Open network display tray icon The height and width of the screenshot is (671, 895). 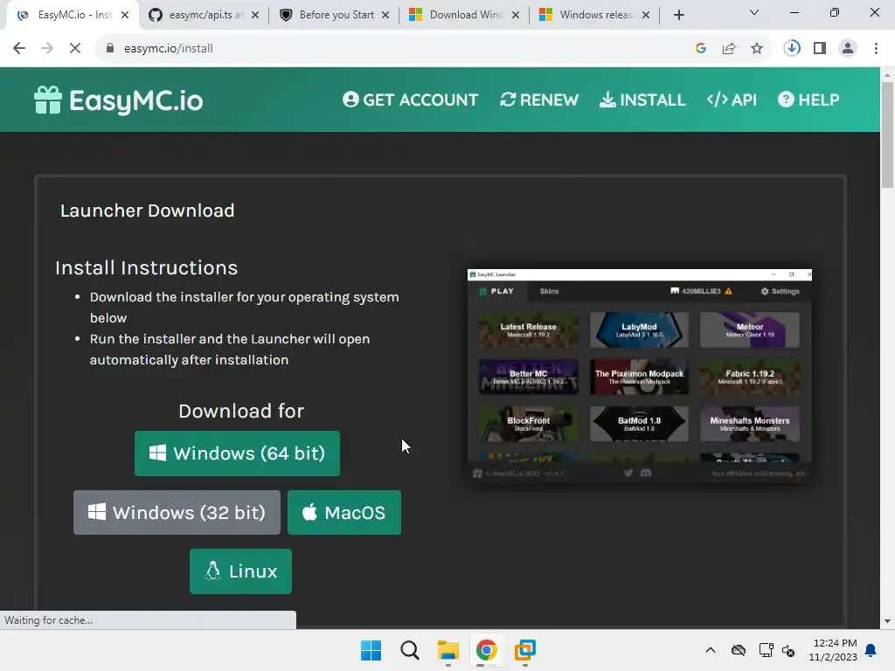coord(766,650)
